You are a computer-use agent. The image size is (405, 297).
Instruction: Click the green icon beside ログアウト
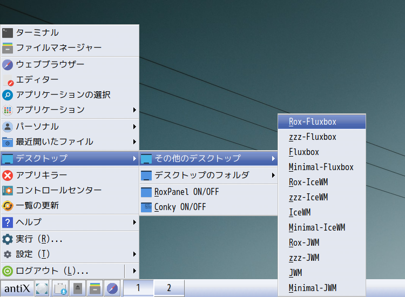pyautogui.click(x=8, y=271)
